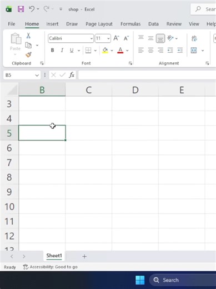The width and height of the screenshot is (216, 289).
Task: Click Top Align icon
Action: (x=141, y=38)
